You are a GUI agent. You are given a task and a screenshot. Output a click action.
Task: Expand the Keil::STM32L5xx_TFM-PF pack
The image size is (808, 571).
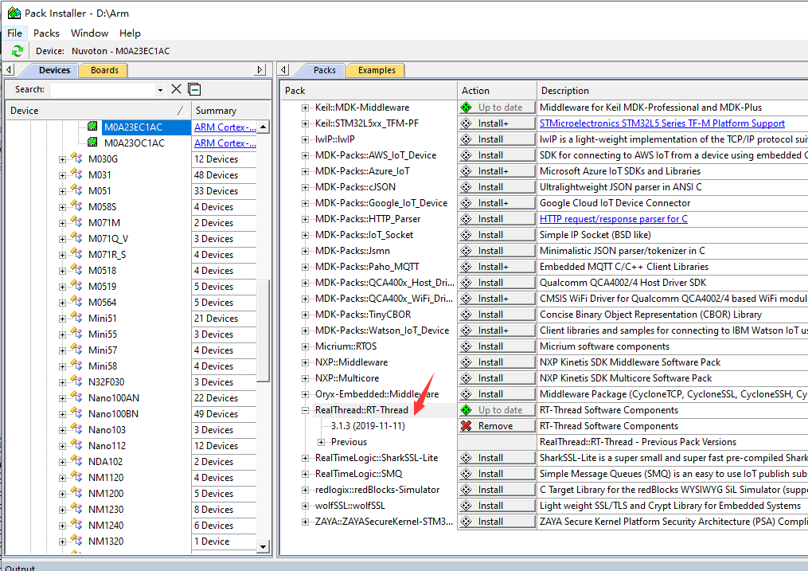(x=305, y=123)
